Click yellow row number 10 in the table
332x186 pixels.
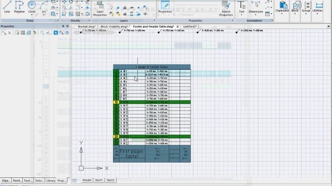116,102
